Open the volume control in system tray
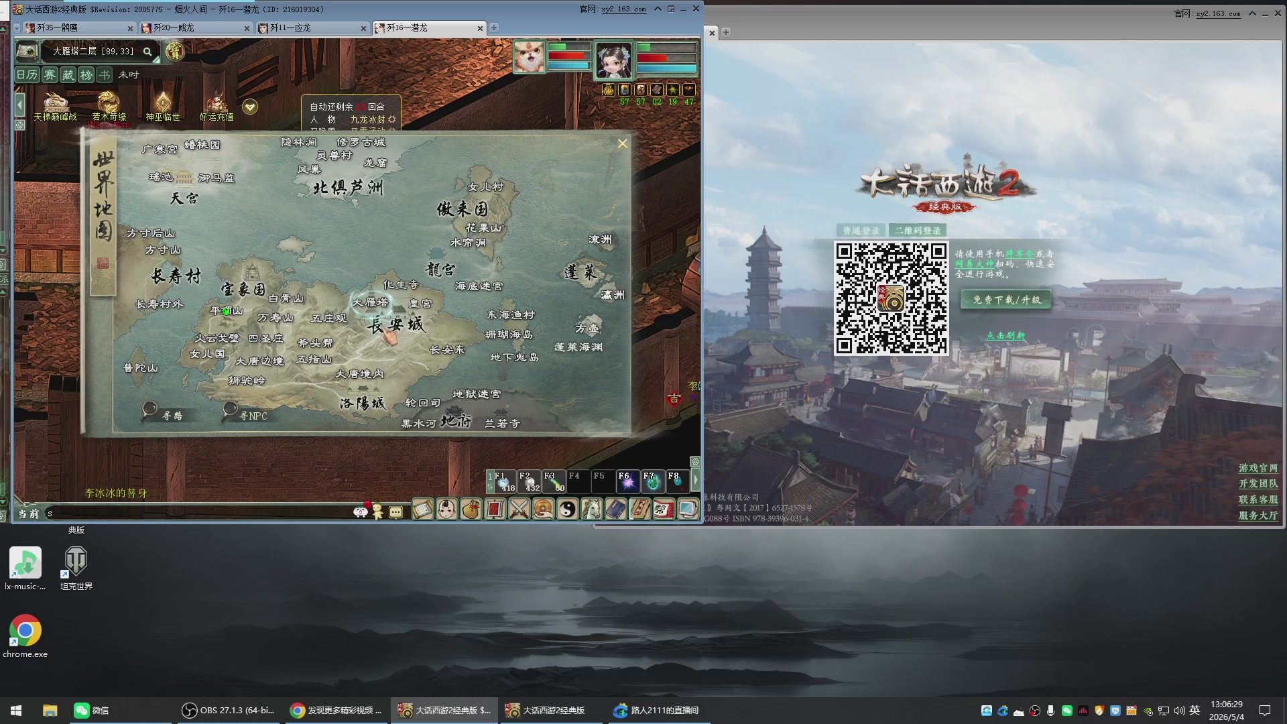The height and width of the screenshot is (724, 1287). click(x=1179, y=711)
